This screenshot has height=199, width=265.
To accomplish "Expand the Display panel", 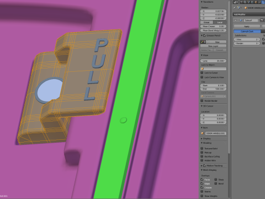I will pyautogui.click(x=202, y=138).
